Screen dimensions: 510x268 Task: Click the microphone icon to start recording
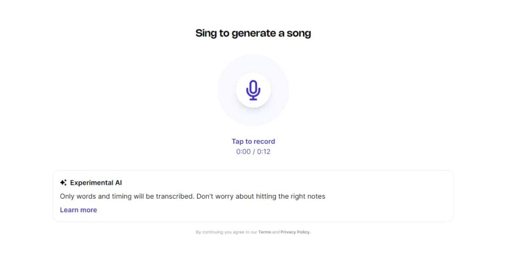[253, 90]
